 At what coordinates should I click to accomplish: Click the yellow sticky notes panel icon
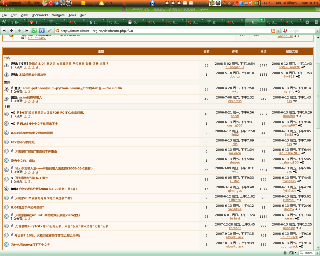(83, 3)
